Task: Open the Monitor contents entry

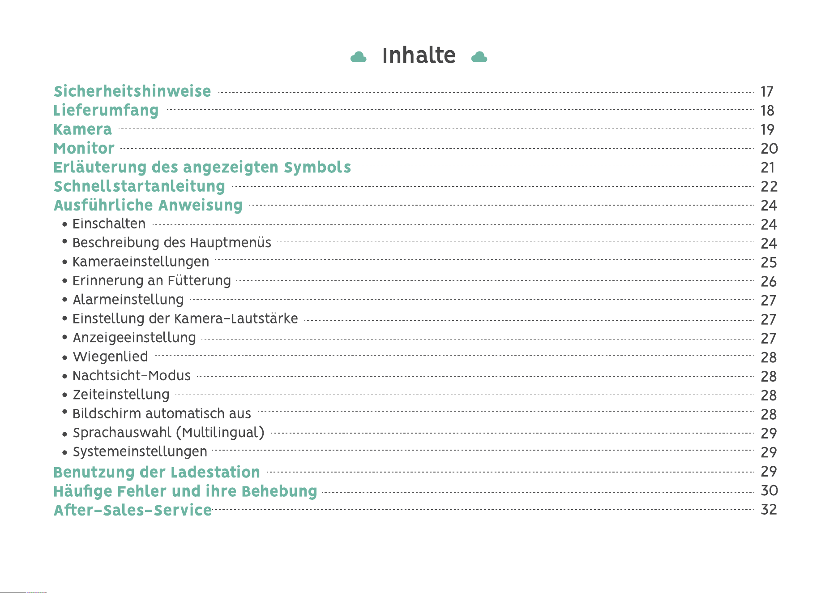Action: tap(84, 148)
